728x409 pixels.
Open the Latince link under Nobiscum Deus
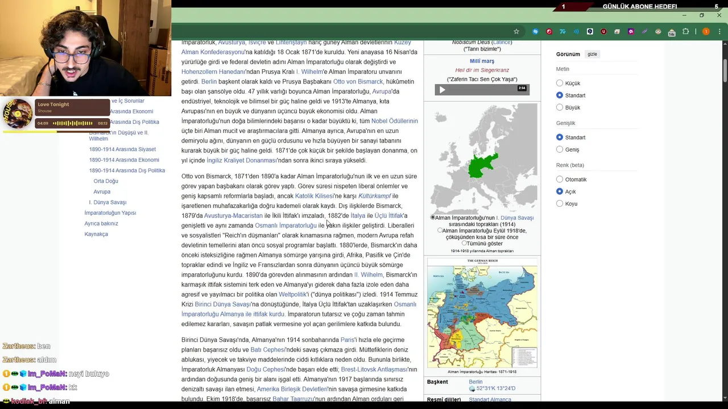[501, 42]
